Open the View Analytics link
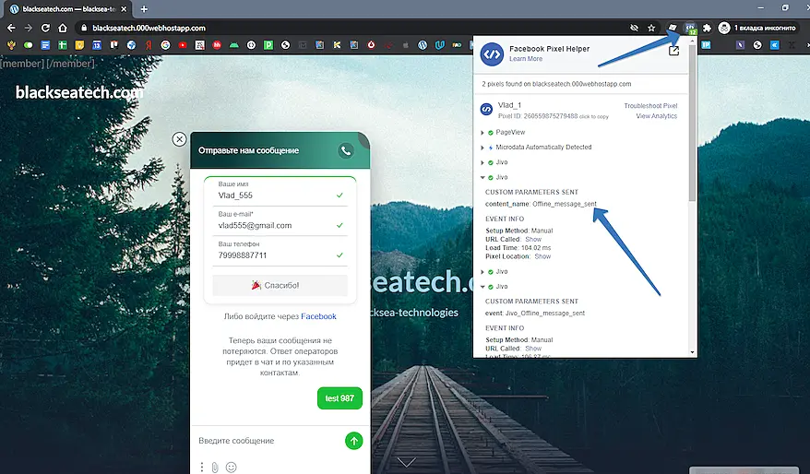 tap(656, 116)
